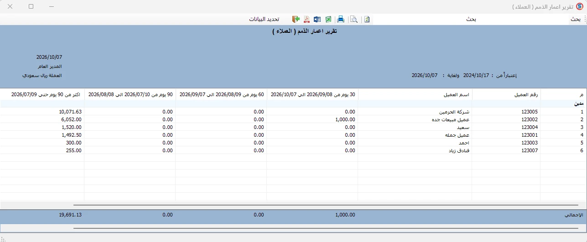
Task: Click customer number 123005
Action: coord(530,112)
